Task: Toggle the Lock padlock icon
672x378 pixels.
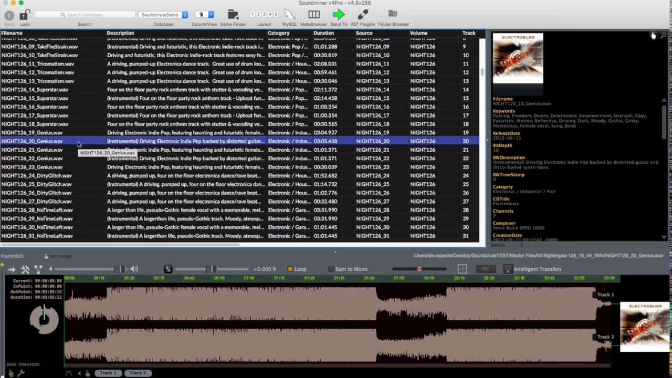Action: pos(25,15)
